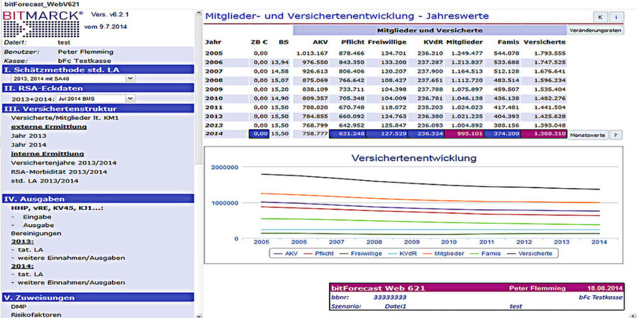Open section V. Zuweisungen

pos(98,297)
